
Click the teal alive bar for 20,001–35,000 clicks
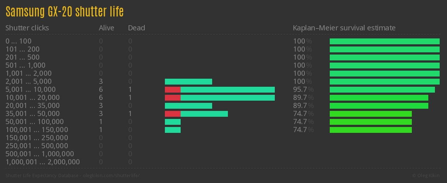[x=188, y=106]
